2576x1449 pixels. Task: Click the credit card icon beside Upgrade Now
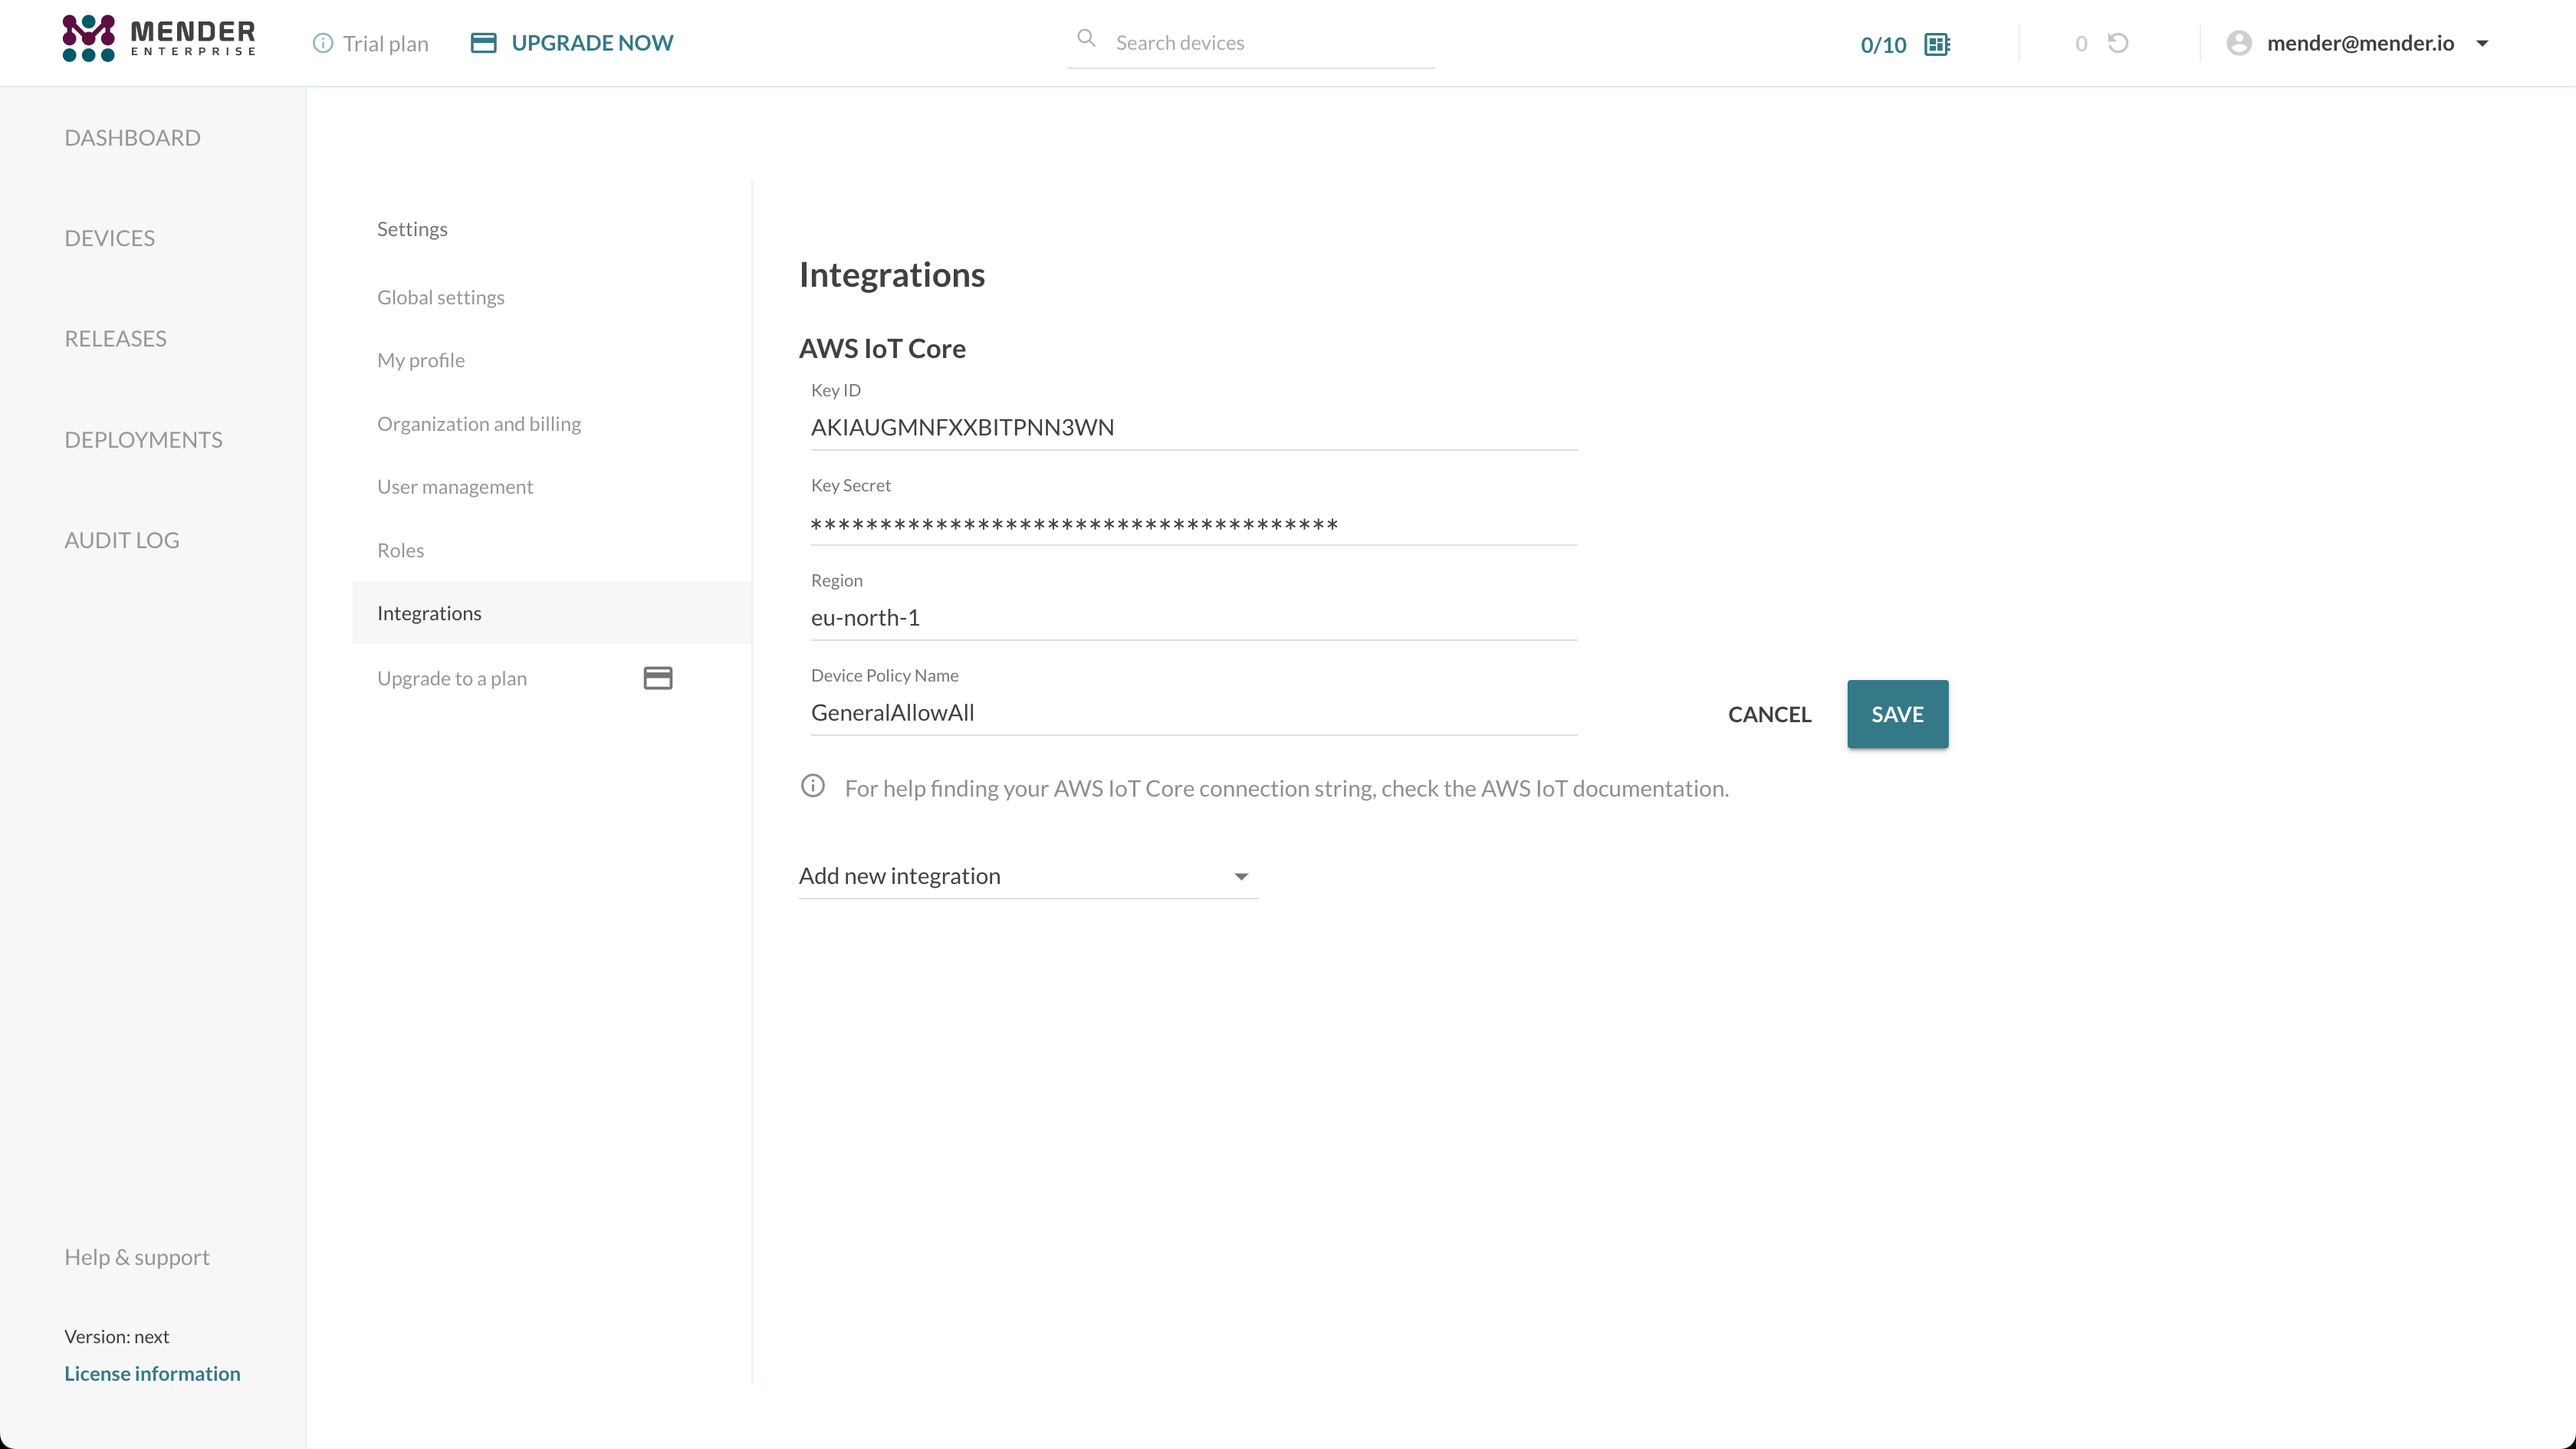pos(483,43)
